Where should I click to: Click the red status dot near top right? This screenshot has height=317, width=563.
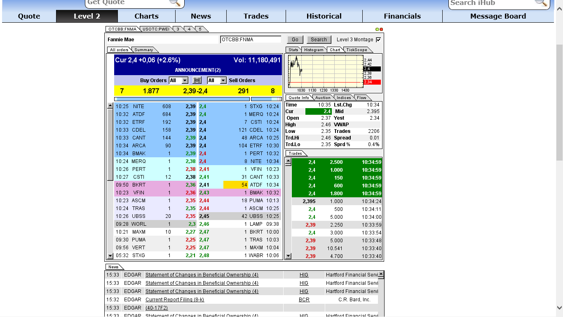pyautogui.click(x=381, y=29)
